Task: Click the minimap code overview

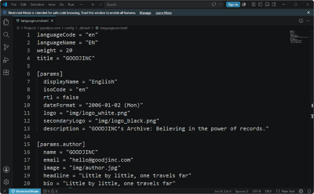Action: pos(299,37)
